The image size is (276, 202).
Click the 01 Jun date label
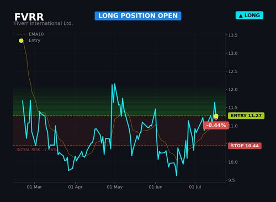(x=156, y=187)
